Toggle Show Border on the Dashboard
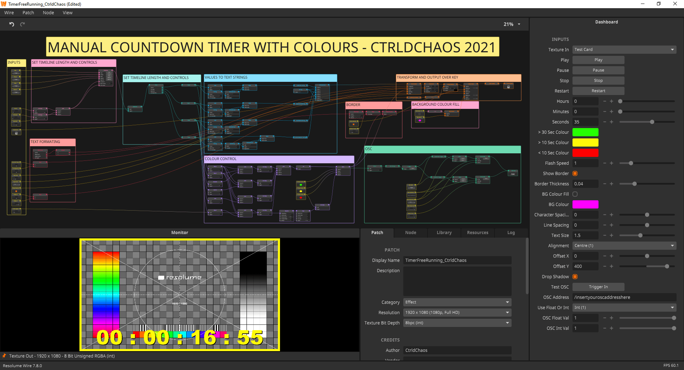Viewport: 684px width, 370px height. tap(575, 173)
